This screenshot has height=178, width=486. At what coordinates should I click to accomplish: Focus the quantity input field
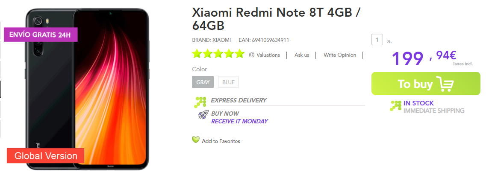tap(377, 40)
